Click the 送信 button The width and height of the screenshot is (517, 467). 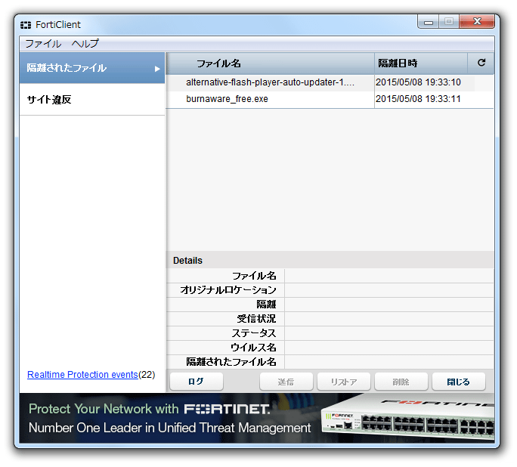tap(286, 382)
